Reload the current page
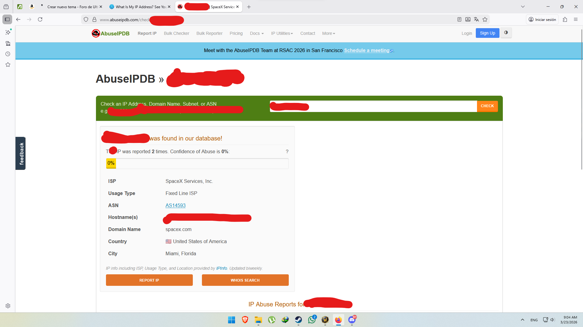 [x=40, y=19]
